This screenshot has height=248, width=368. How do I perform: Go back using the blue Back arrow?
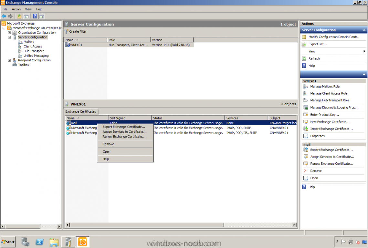tap(4, 16)
